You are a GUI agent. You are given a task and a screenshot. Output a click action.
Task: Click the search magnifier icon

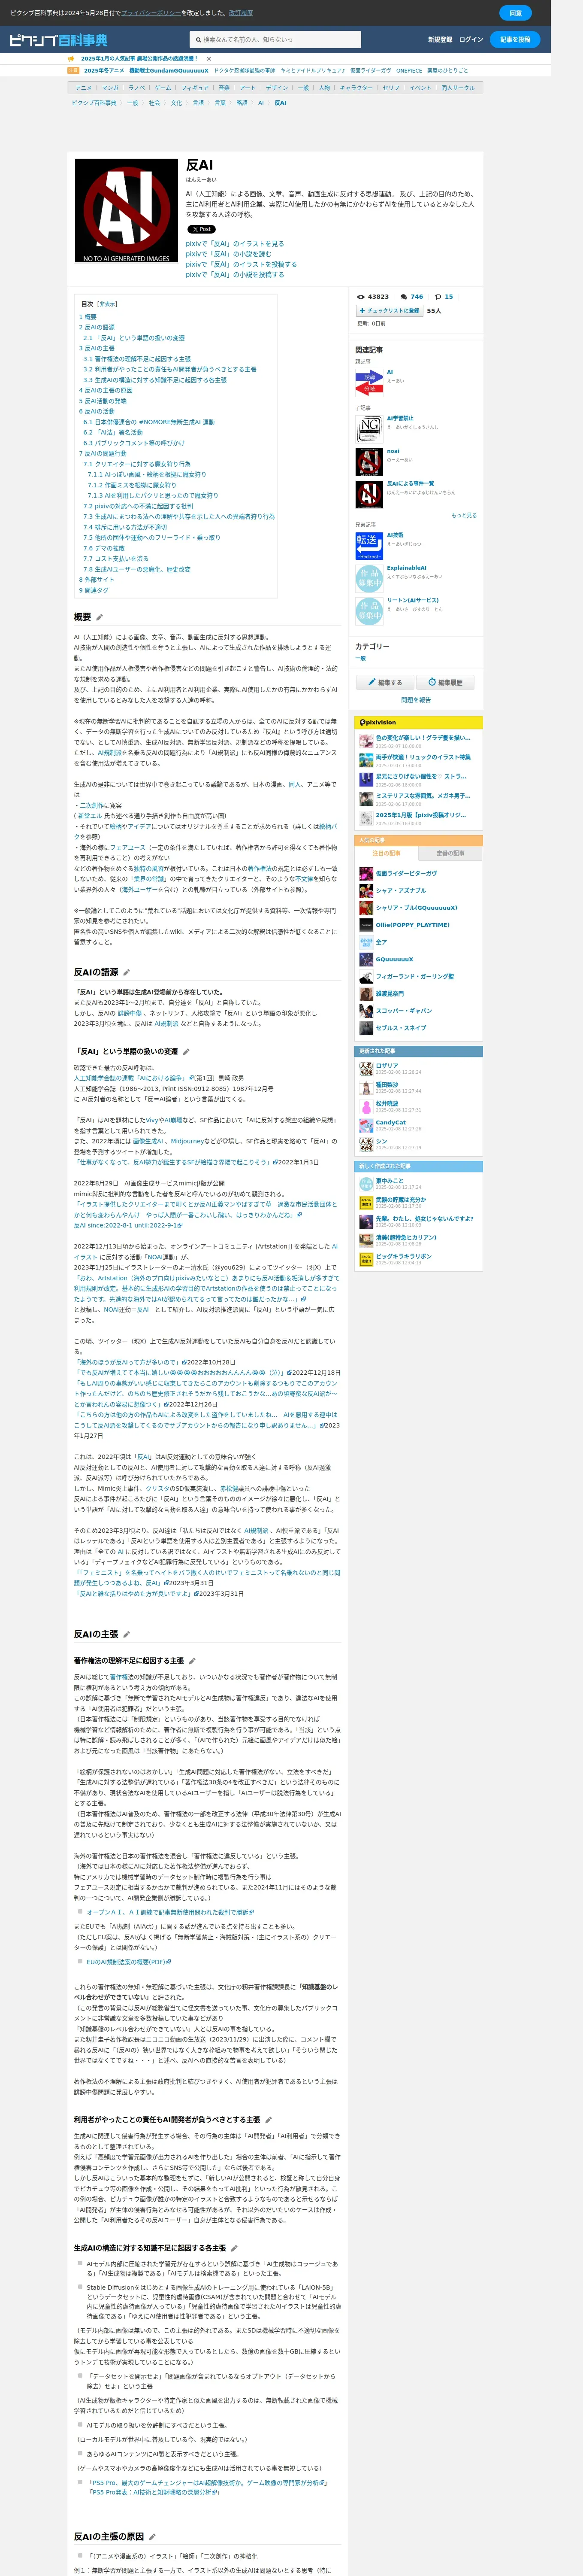(198, 39)
